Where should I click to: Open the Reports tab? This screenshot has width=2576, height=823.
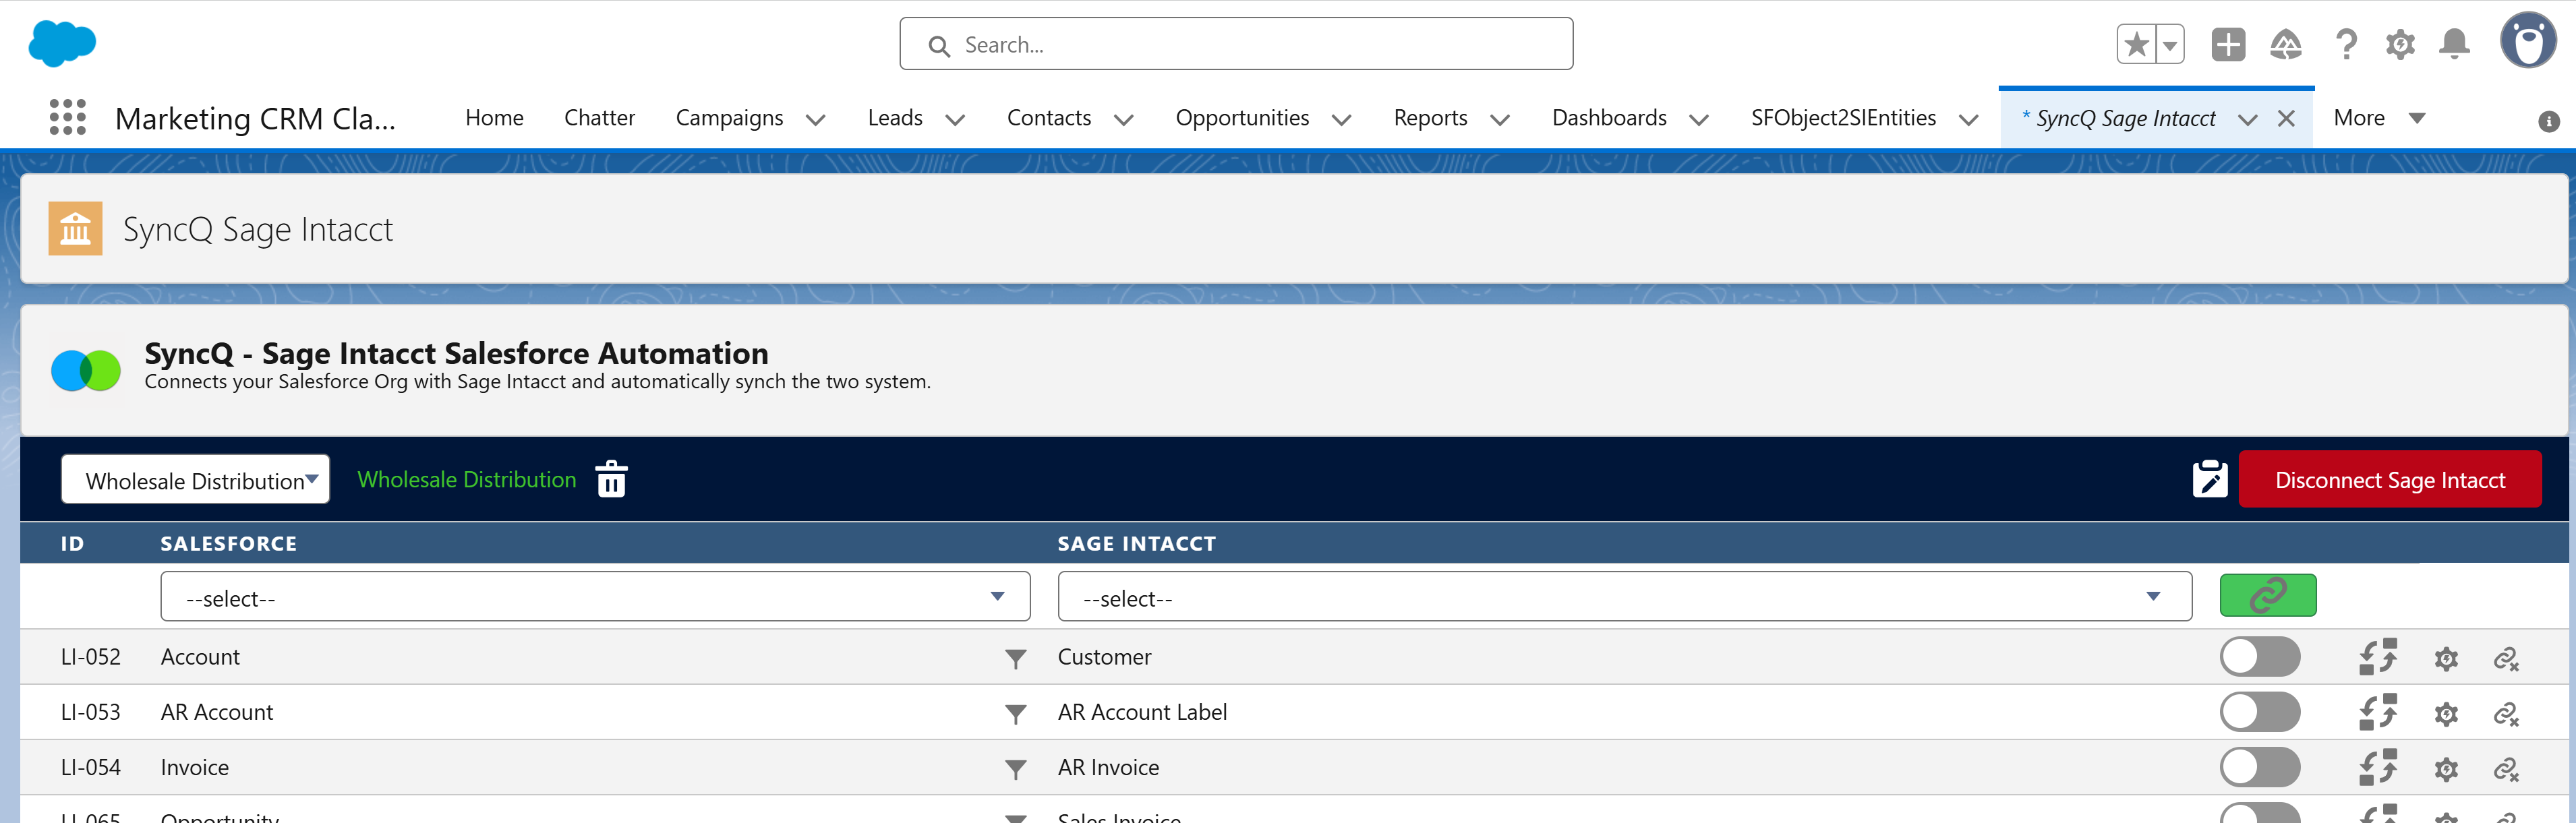(1430, 118)
